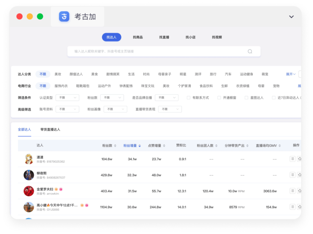This screenshot has height=234, width=313.
Task: Open the 认证类型 dropdown
Action: (x=68, y=98)
